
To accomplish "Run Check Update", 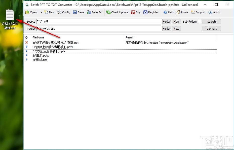I will coord(117,12).
